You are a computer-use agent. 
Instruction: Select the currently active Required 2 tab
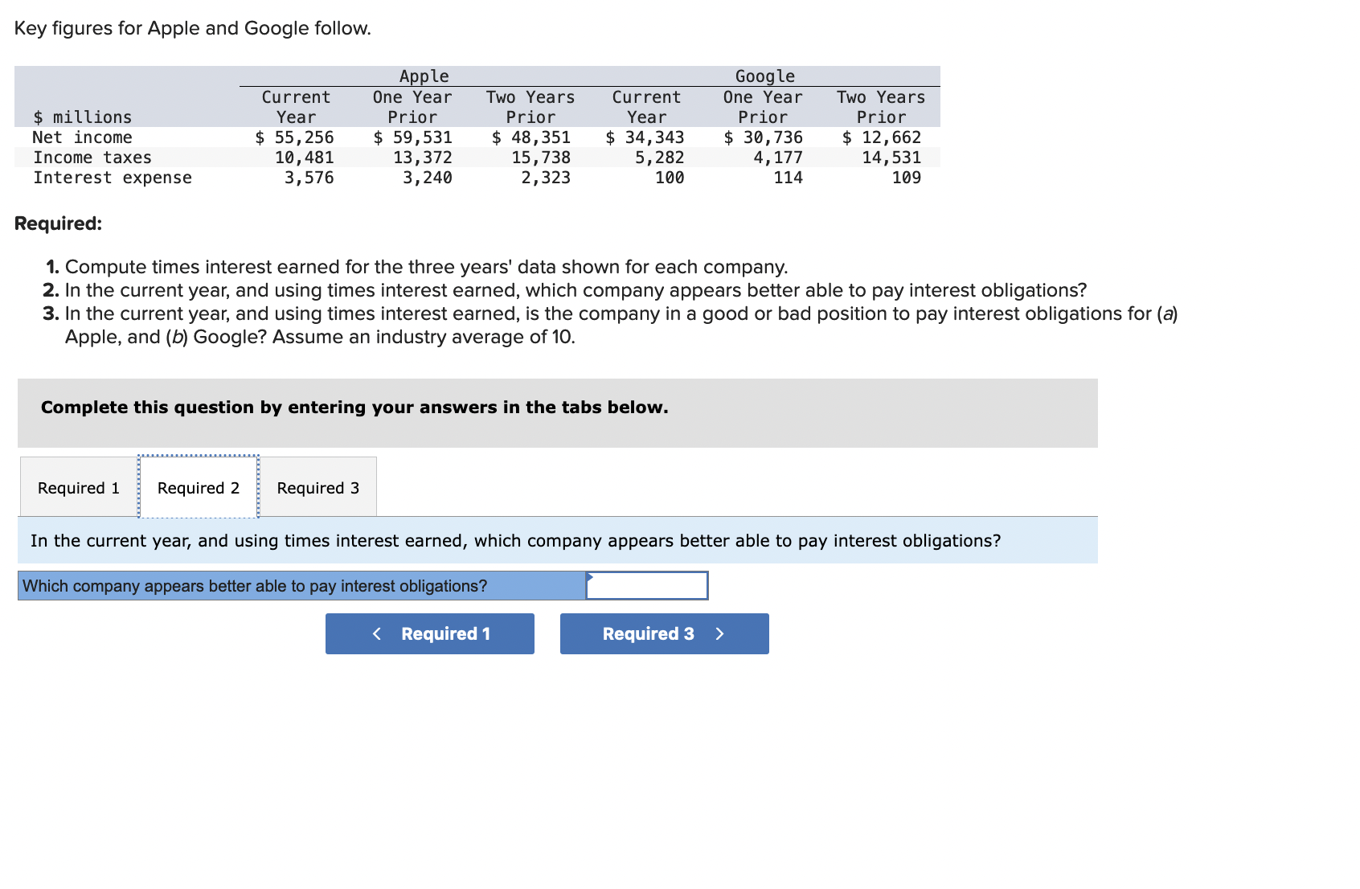[x=199, y=487]
